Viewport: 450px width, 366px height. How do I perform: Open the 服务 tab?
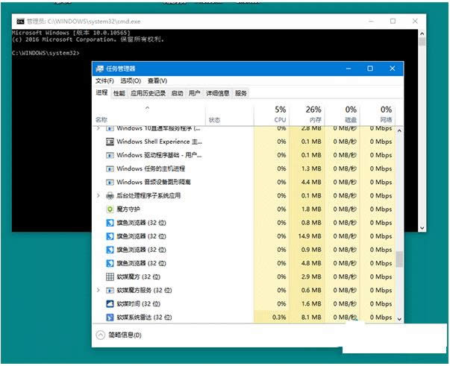point(241,93)
